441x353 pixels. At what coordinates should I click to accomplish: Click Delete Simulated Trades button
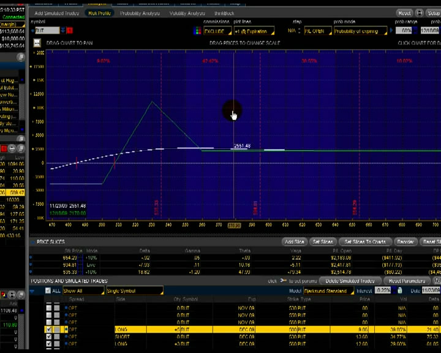[350, 281]
